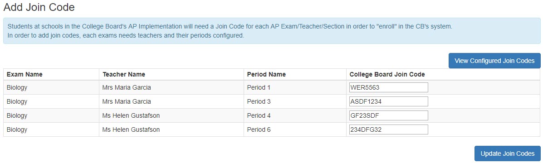The image size is (543, 163).
Task: Select the Period Name column header
Action: point(266,74)
